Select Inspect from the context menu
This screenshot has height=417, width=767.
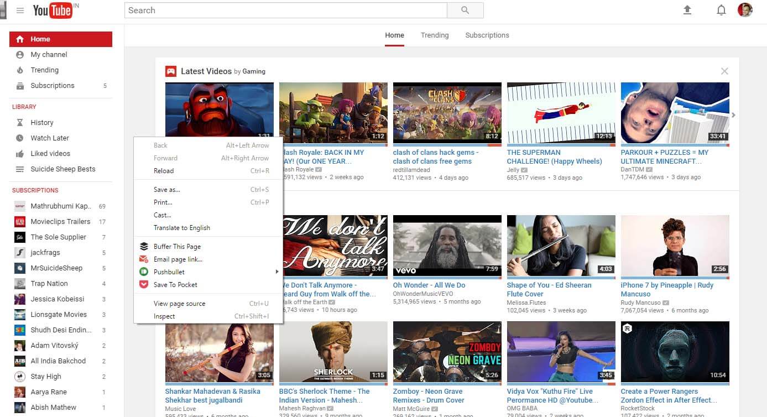tap(164, 316)
